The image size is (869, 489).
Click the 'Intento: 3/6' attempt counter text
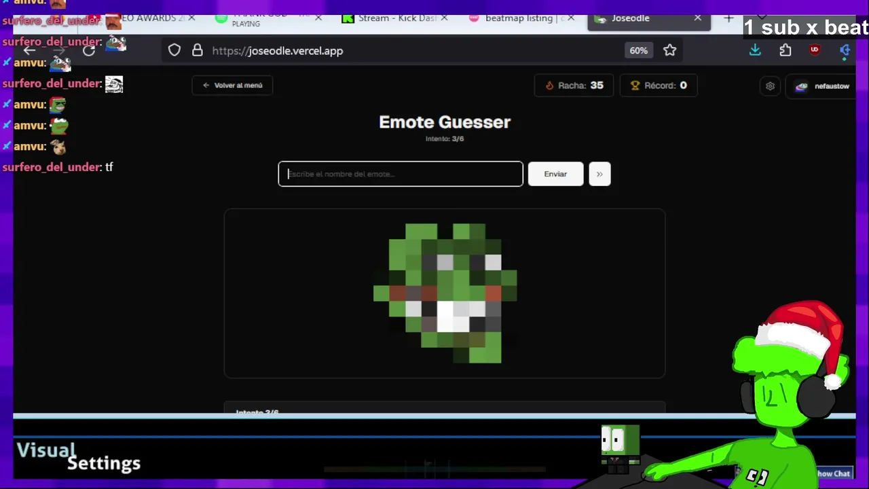click(x=445, y=139)
